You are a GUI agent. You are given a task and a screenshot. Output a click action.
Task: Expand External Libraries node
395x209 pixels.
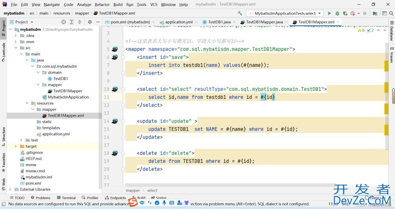click(10, 189)
